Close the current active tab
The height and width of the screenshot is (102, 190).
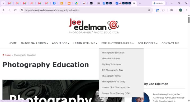tap(134, 3)
